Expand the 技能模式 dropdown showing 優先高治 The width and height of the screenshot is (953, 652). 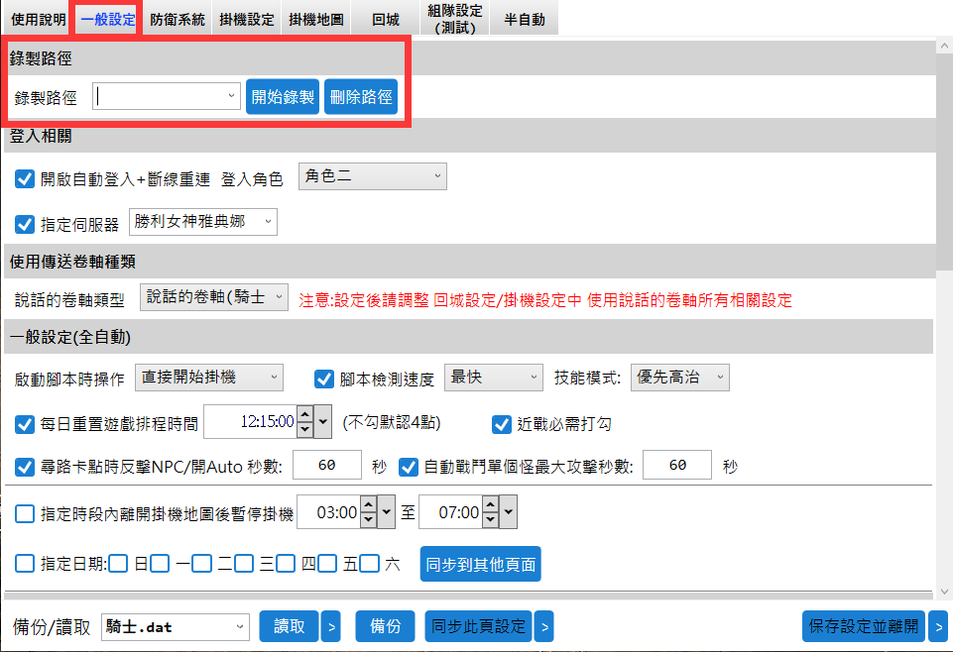pyautogui.click(x=679, y=378)
